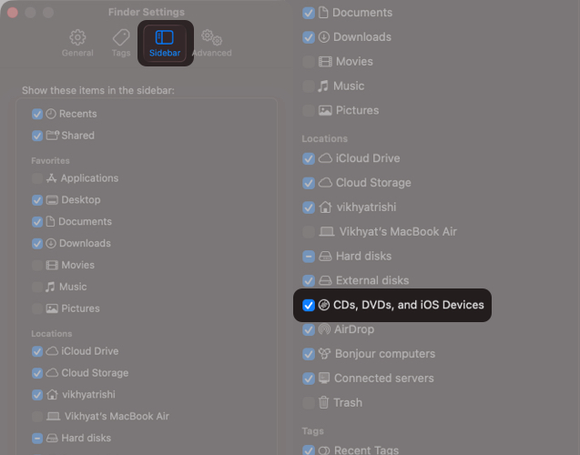Enable the Applications checkbox
Image resolution: width=580 pixels, height=455 pixels.
tap(37, 178)
